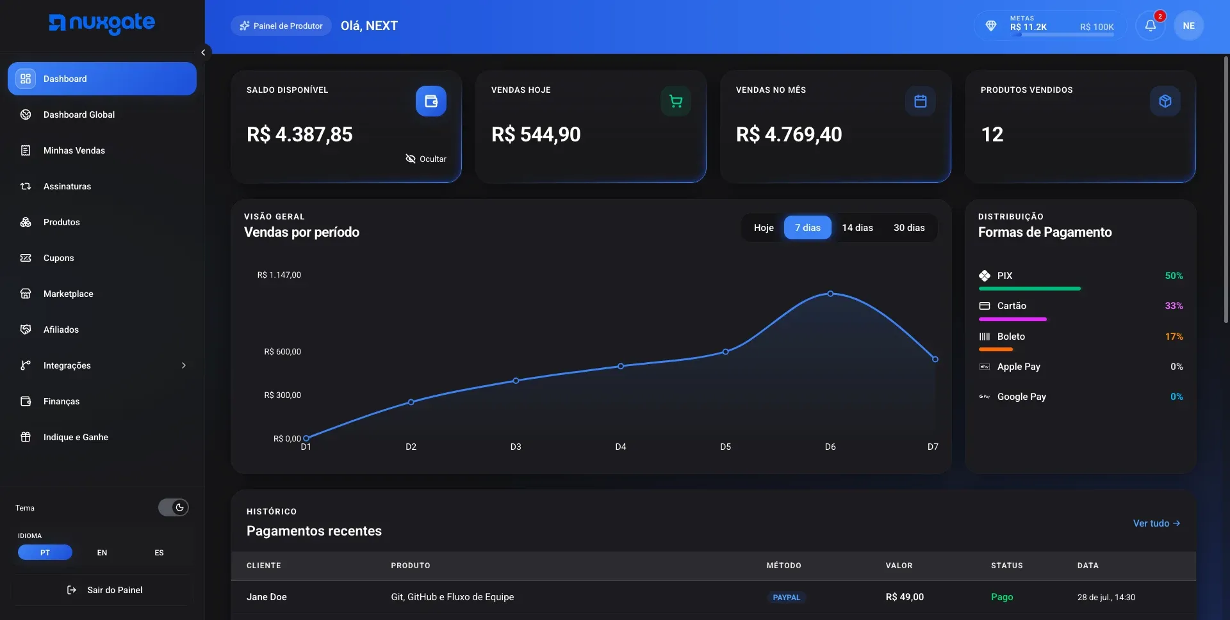This screenshot has height=620, width=1230.
Task: Click the page vertical scrollbar
Action: pyautogui.click(x=1226, y=189)
